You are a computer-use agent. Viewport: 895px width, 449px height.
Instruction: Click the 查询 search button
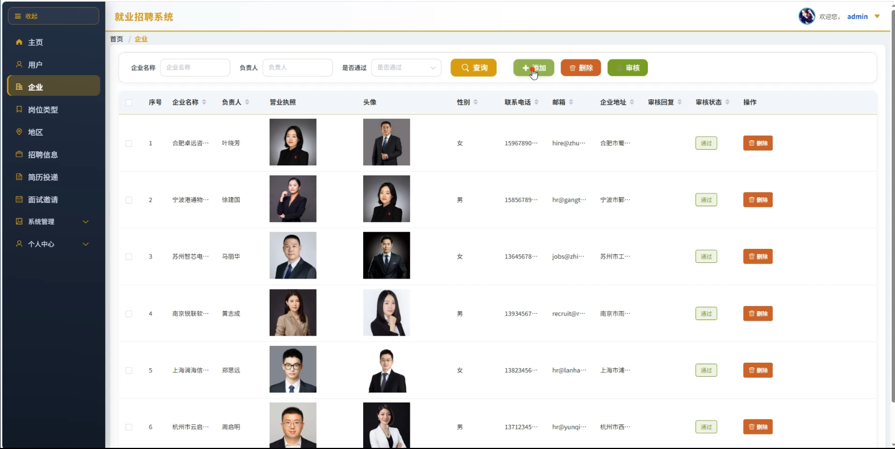point(474,68)
